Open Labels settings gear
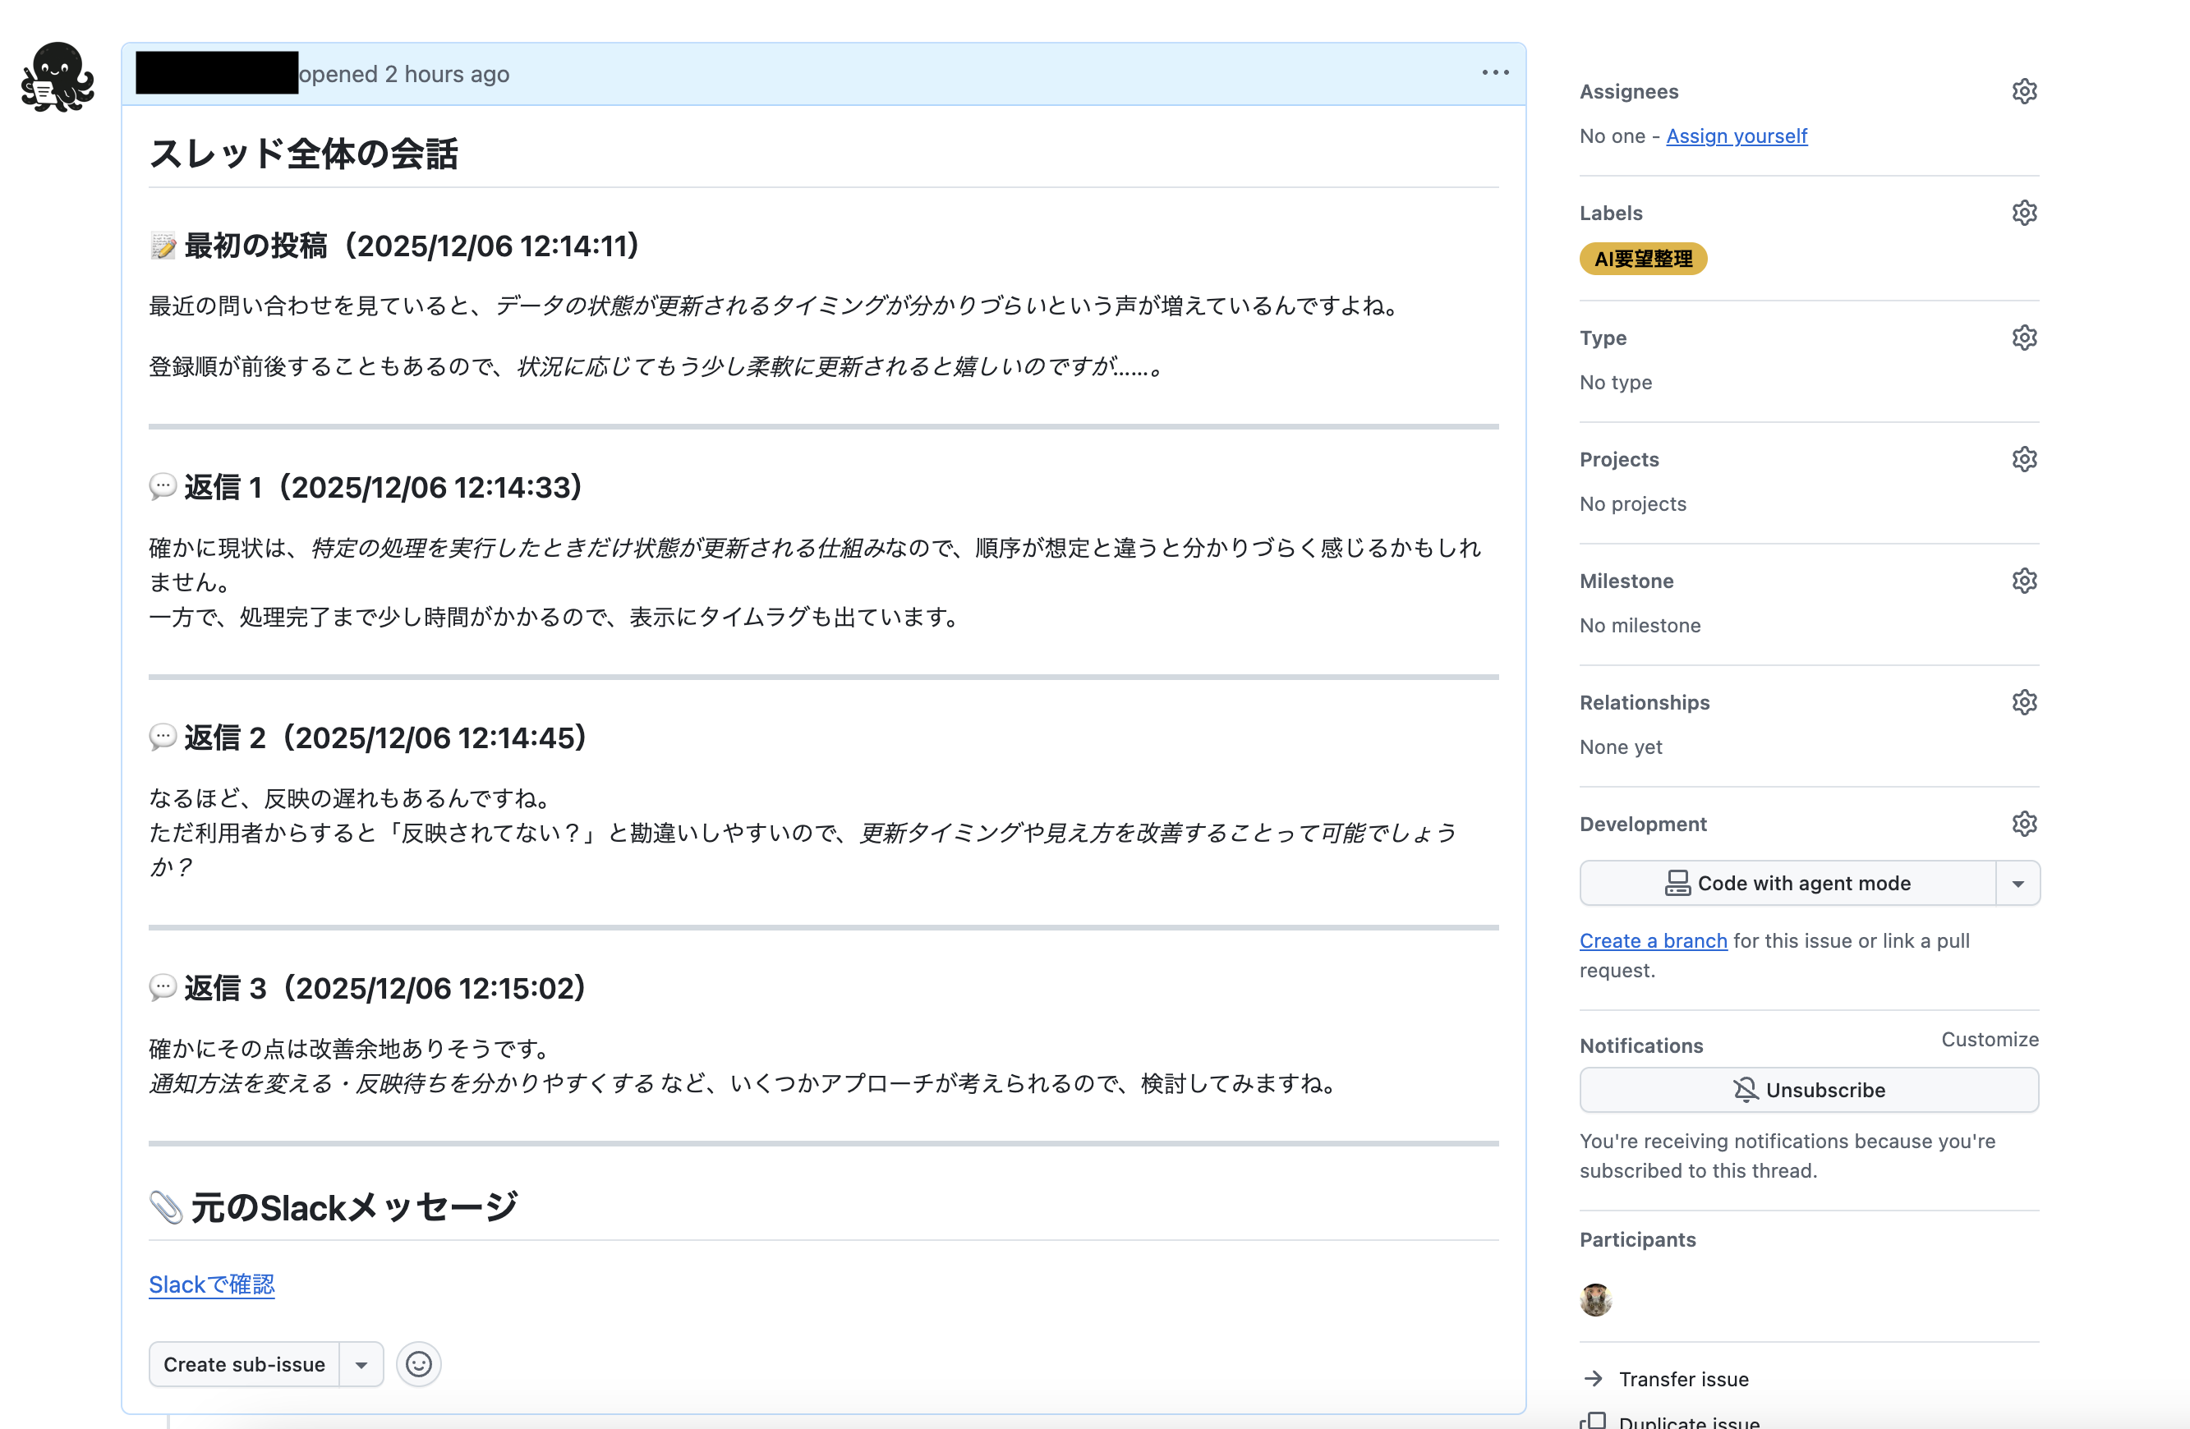Image resolution: width=2190 pixels, height=1429 pixels. pos(2024,212)
